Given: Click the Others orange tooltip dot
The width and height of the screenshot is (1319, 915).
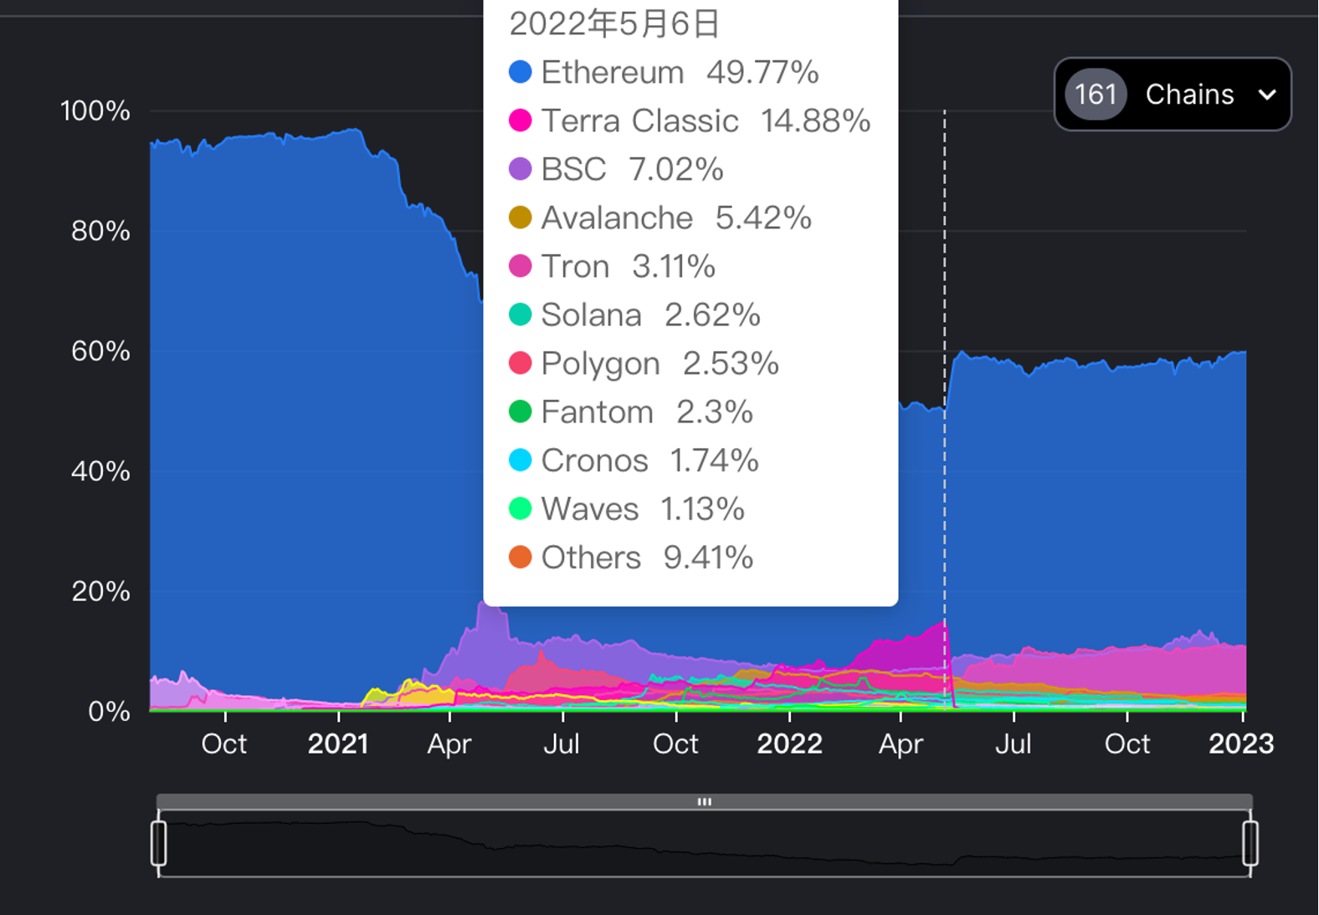Looking at the screenshot, I should pyautogui.click(x=521, y=557).
